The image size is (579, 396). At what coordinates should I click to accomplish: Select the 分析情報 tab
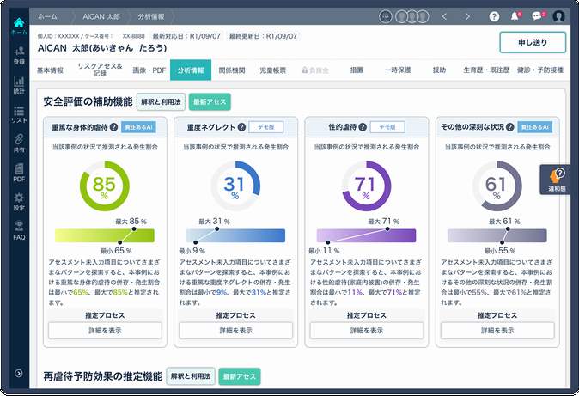(x=191, y=70)
